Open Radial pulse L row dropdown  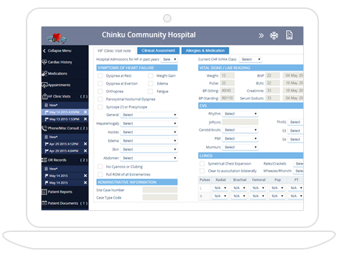220,188
